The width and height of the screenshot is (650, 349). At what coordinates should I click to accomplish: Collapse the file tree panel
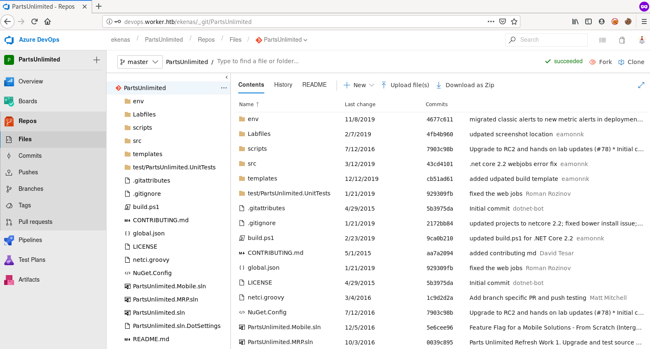(x=226, y=77)
